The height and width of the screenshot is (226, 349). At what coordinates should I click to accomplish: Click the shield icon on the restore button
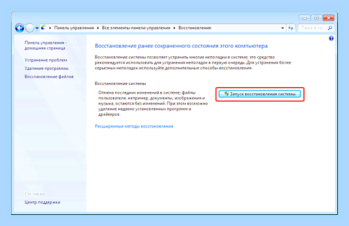click(x=226, y=94)
